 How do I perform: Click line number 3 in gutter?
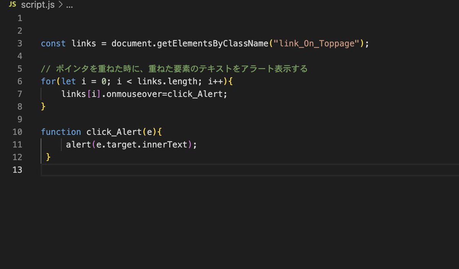click(x=20, y=43)
